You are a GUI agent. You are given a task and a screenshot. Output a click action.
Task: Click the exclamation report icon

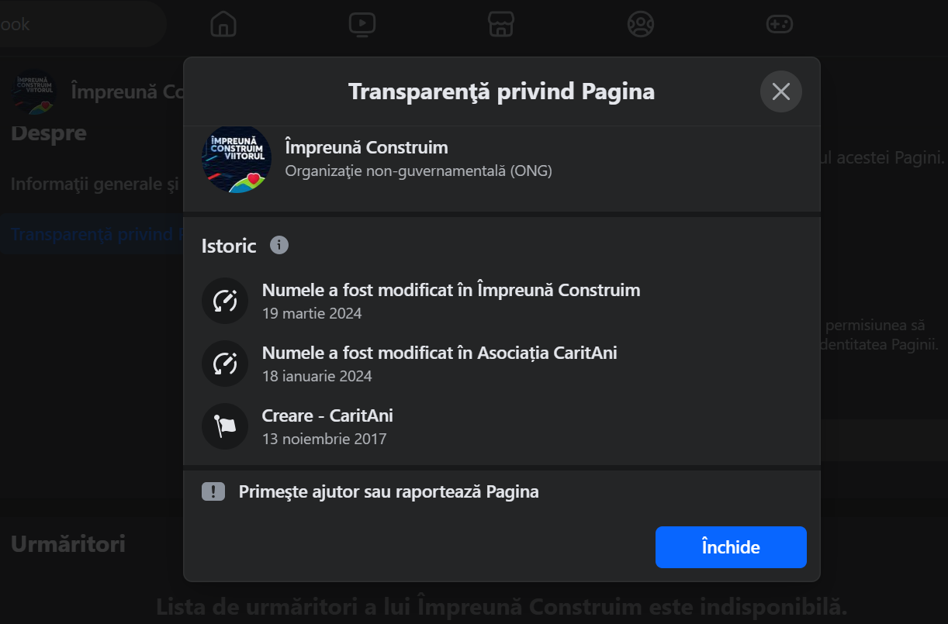click(x=213, y=491)
